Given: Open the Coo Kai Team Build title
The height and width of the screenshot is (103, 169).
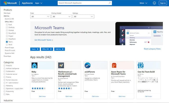Looking at the screenshot, I should tap(146, 72).
